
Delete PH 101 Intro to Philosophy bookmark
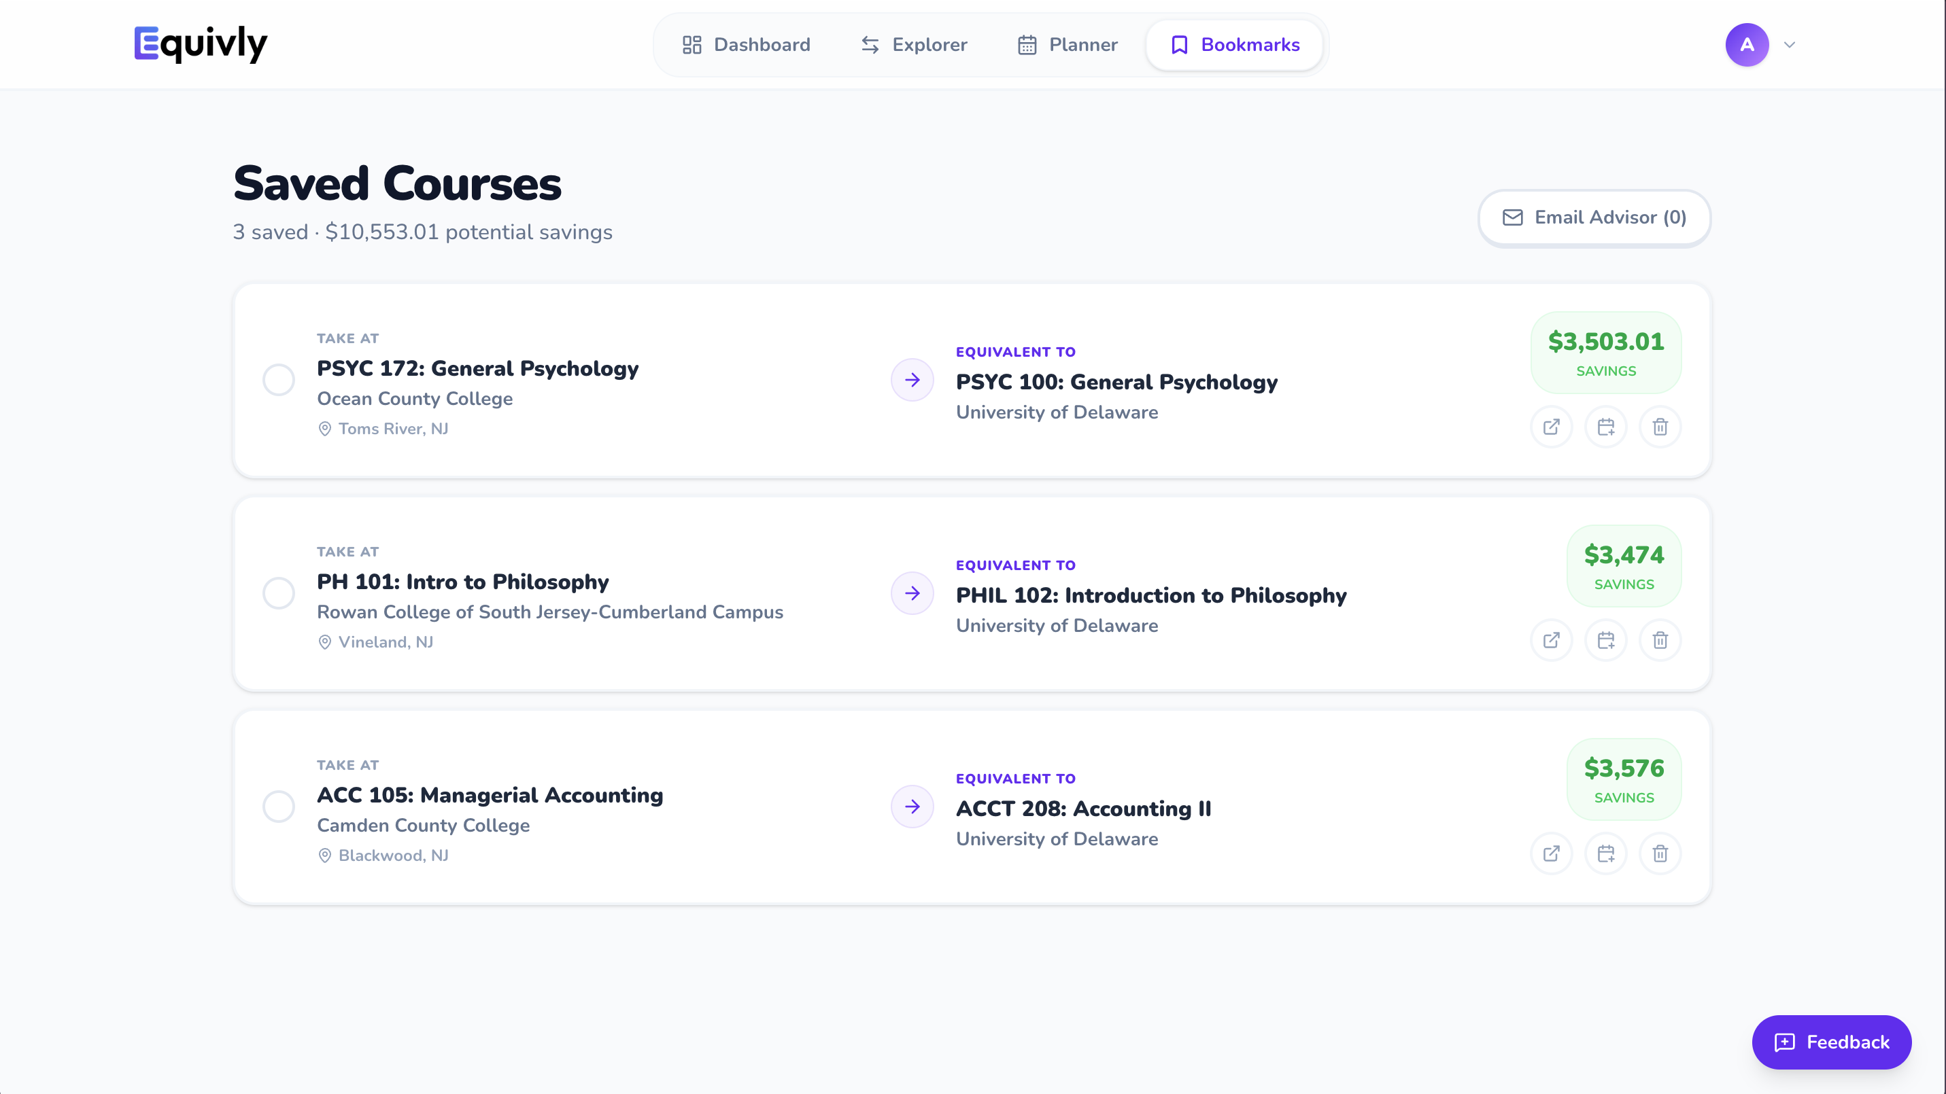coord(1660,640)
